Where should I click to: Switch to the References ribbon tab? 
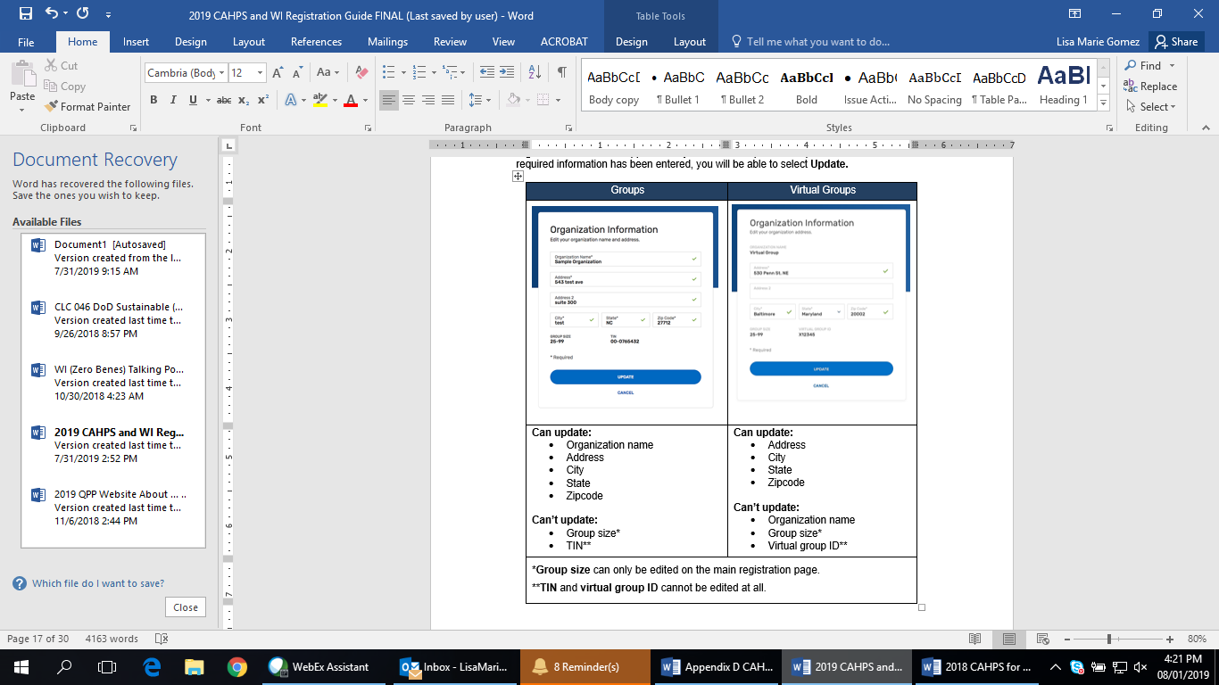(x=316, y=42)
